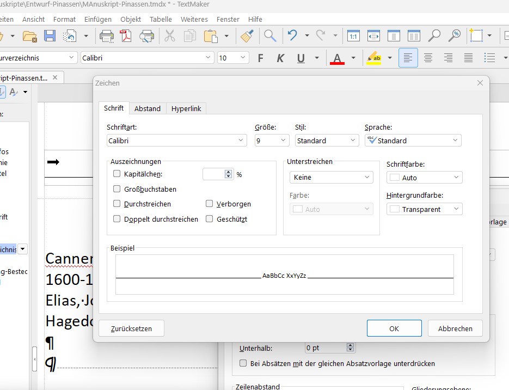Image resolution: width=509 pixels, height=390 pixels.
Task: Click the Zurücksetzen button
Action: pyautogui.click(x=131, y=328)
